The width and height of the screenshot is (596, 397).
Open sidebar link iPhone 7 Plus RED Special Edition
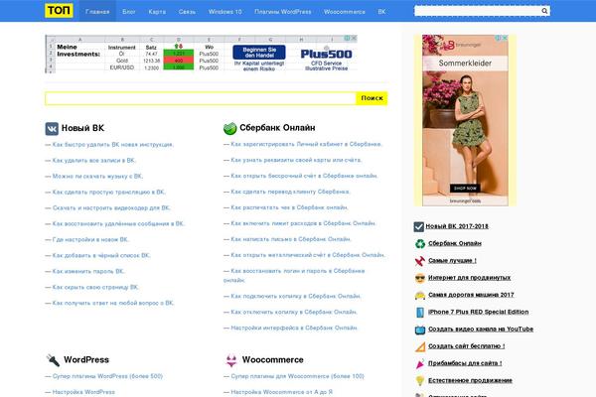478,312
